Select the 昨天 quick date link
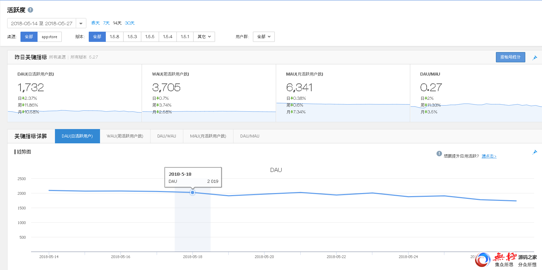 (96, 23)
